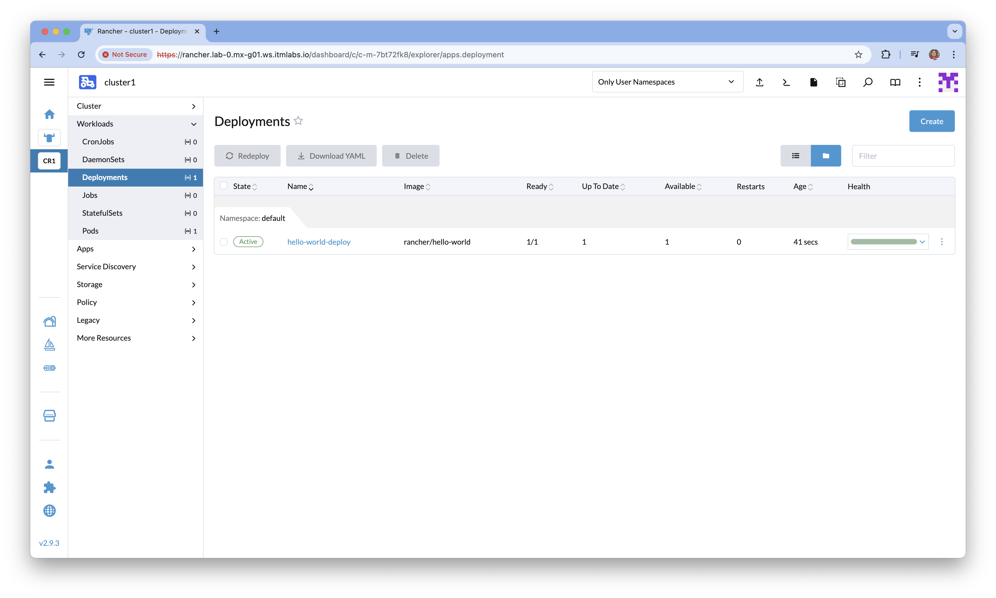Open the kubectl shell icon
Screen dimensions: 996x598
pos(786,82)
